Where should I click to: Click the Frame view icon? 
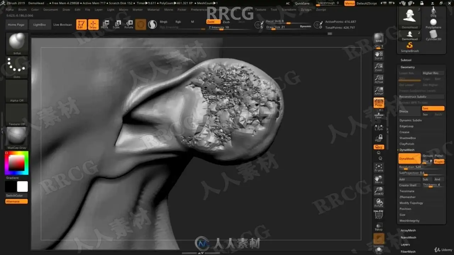[x=379, y=168]
